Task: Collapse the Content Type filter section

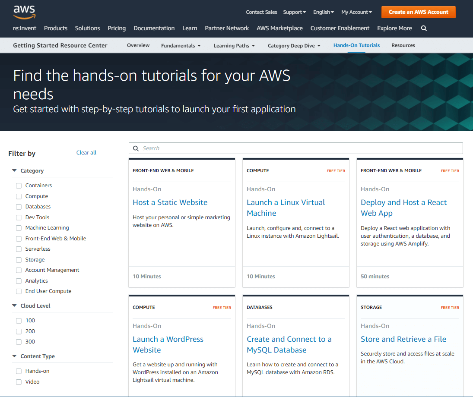Action: [15, 356]
